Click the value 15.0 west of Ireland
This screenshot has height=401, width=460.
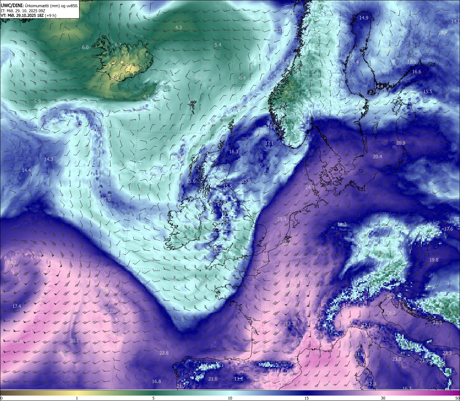click(106, 200)
